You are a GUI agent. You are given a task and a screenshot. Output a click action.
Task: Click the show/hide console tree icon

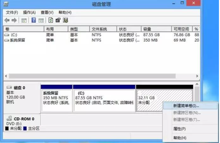(x=24, y=20)
